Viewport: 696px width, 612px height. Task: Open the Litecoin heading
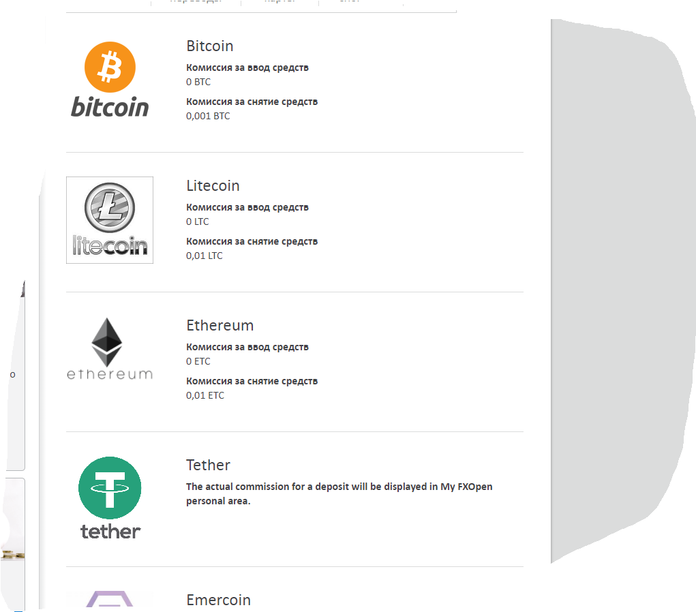pyautogui.click(x=213, y=186)
